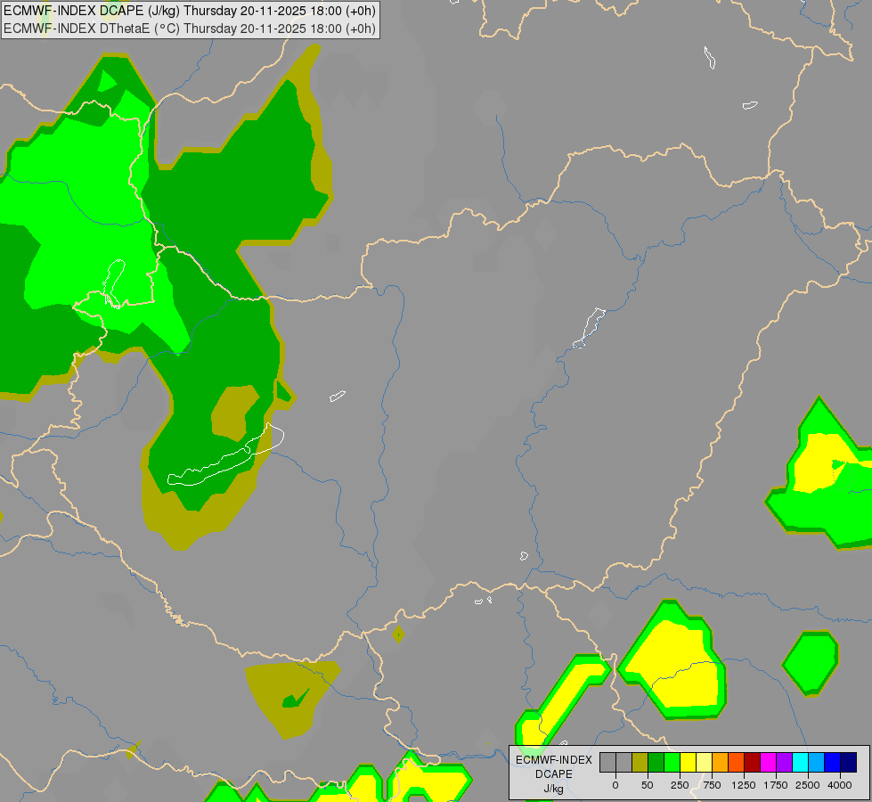Image resolution: width=872 pixels, height=802 pixels.
Task: Choose the bright yellow legend swatch
Action: (688, 763)
